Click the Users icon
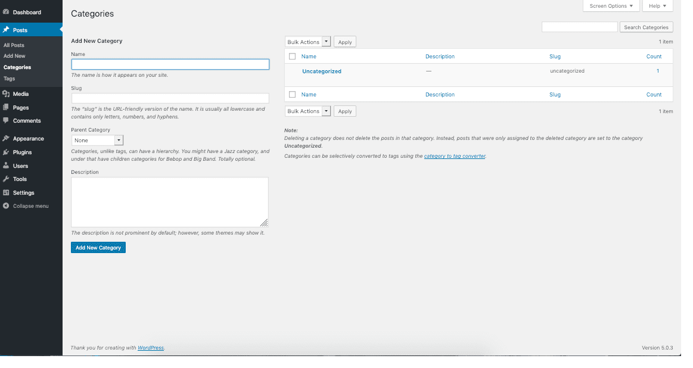The image size is (693, 368). [7, 166]
